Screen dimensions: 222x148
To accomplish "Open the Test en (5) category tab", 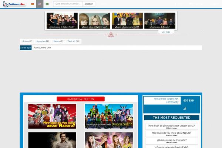I will 73,41.
